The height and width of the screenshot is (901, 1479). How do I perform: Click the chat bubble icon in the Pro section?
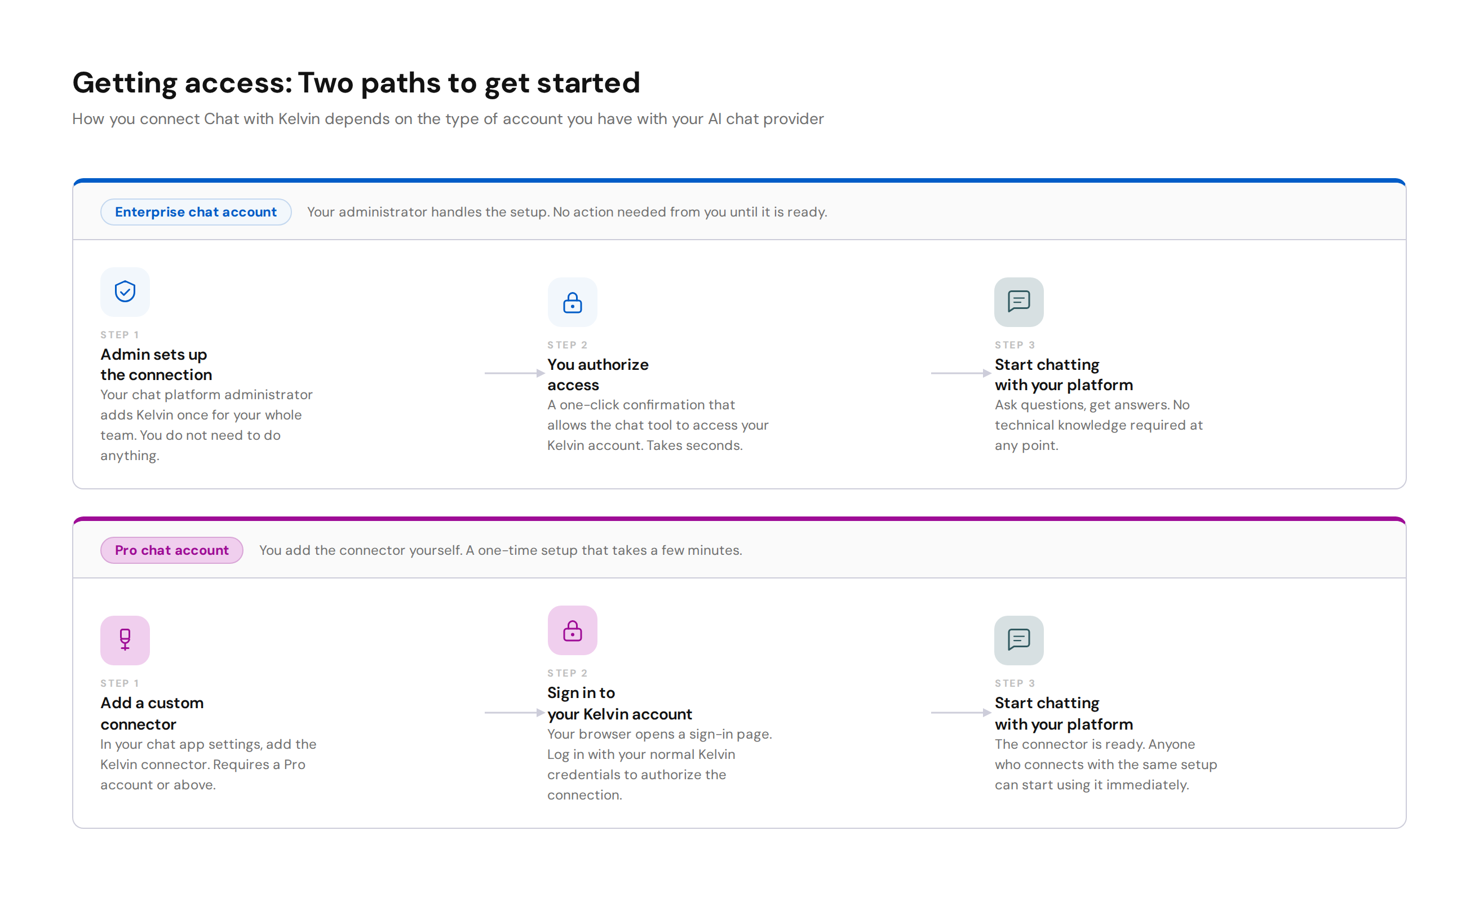[x=1019, y=640]
